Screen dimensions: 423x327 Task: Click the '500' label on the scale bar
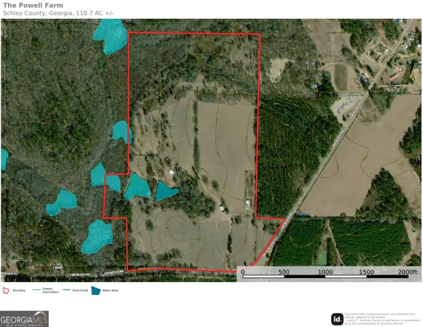pos(284,272)
